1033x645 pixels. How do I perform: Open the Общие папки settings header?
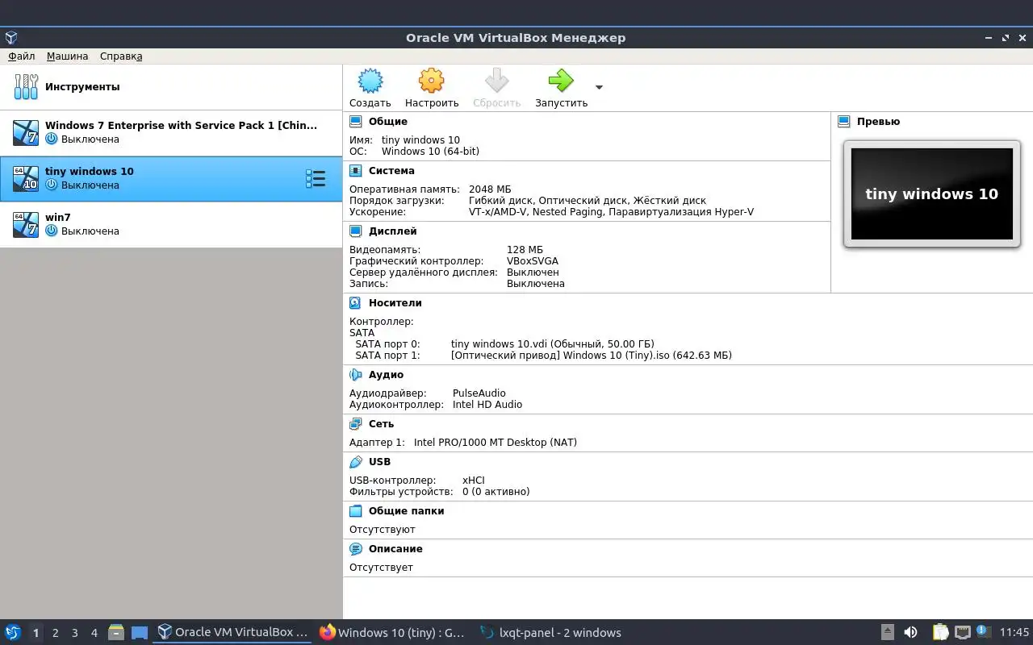tap(406, 511)
